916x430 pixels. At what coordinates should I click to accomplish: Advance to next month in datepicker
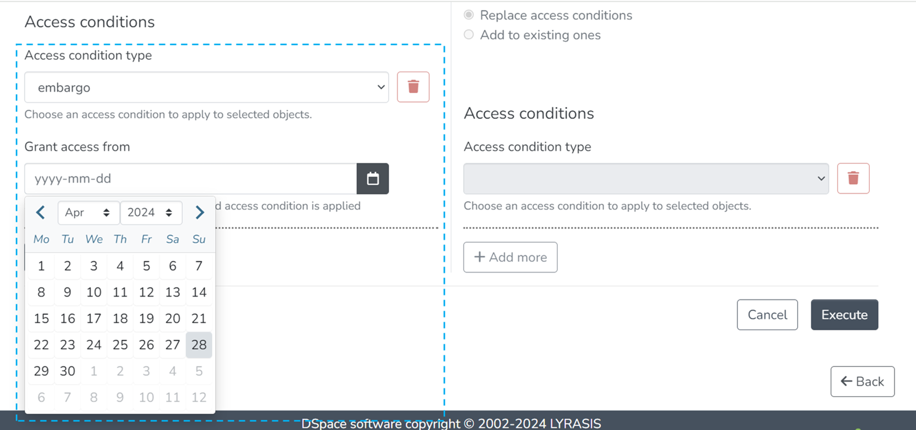[x=199, y=213]
